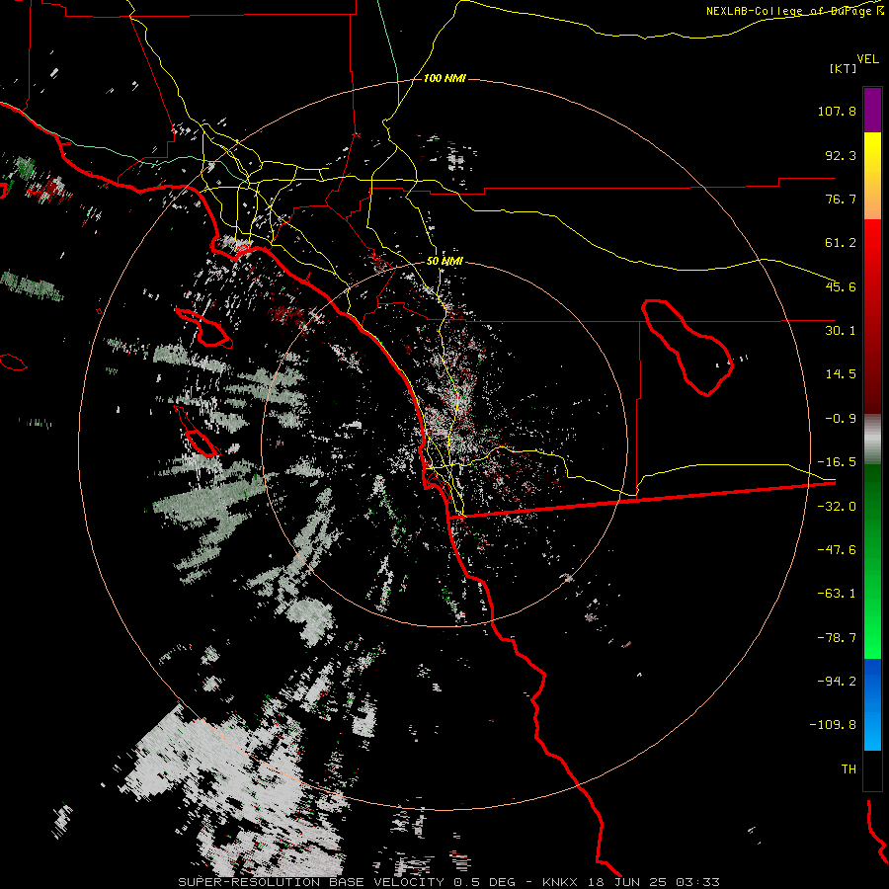Screen dimensions: 889x889
Task: Click the -109.8 legend value
Action: (834, 725)
